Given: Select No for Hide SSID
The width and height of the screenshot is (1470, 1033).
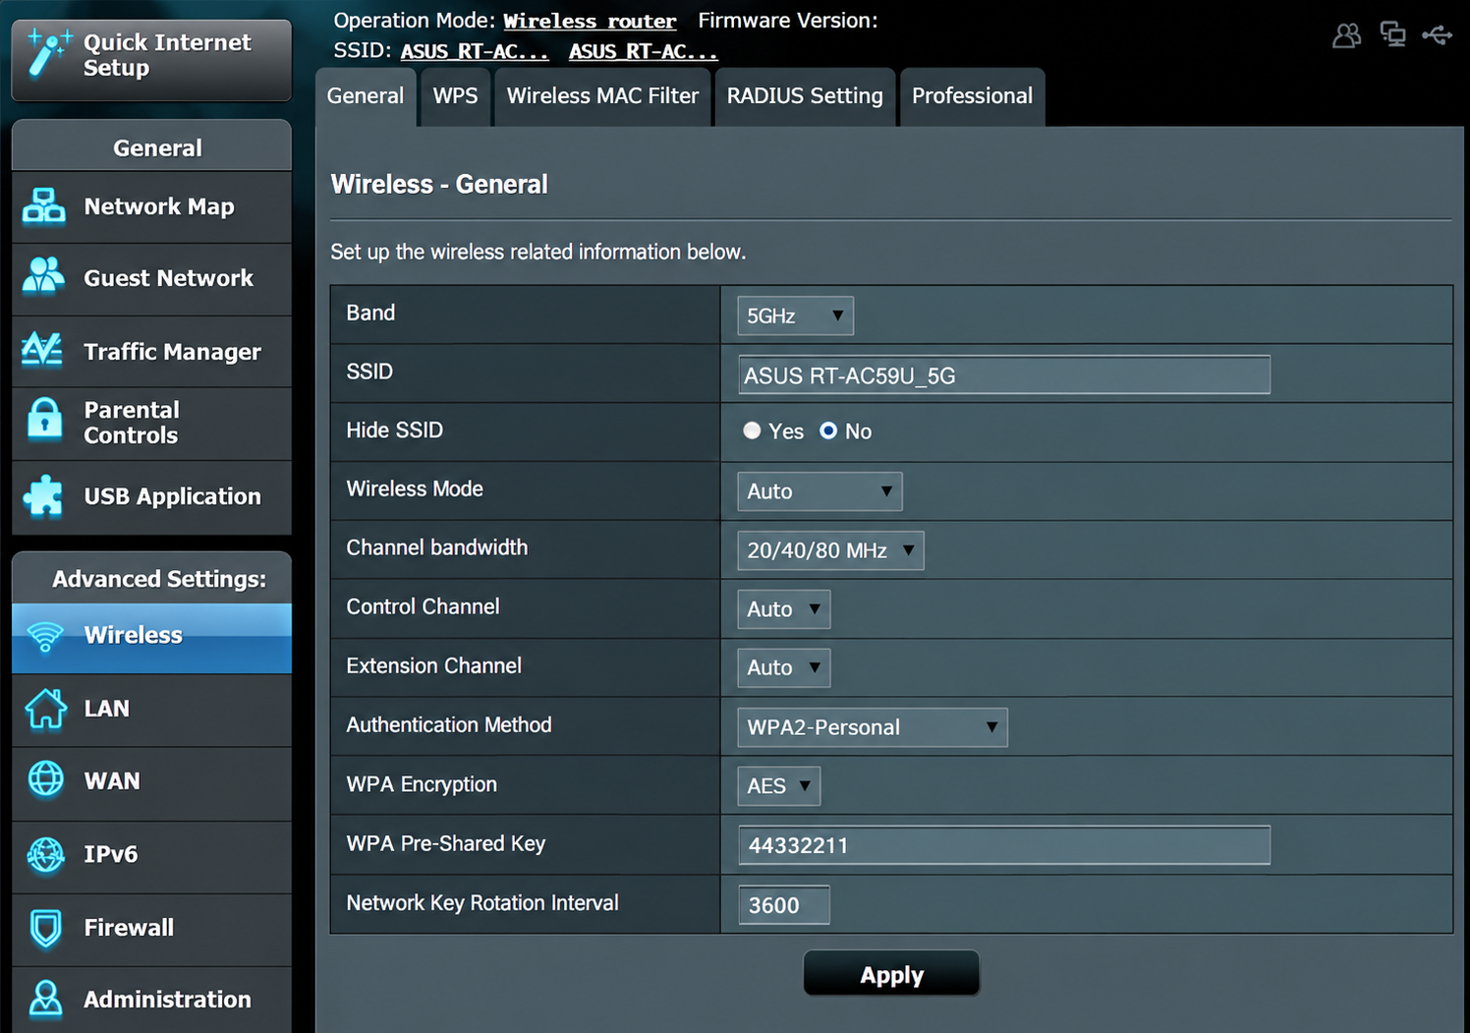Looking at the screenshot, I should pyautogui.click(x=828, y=430).
